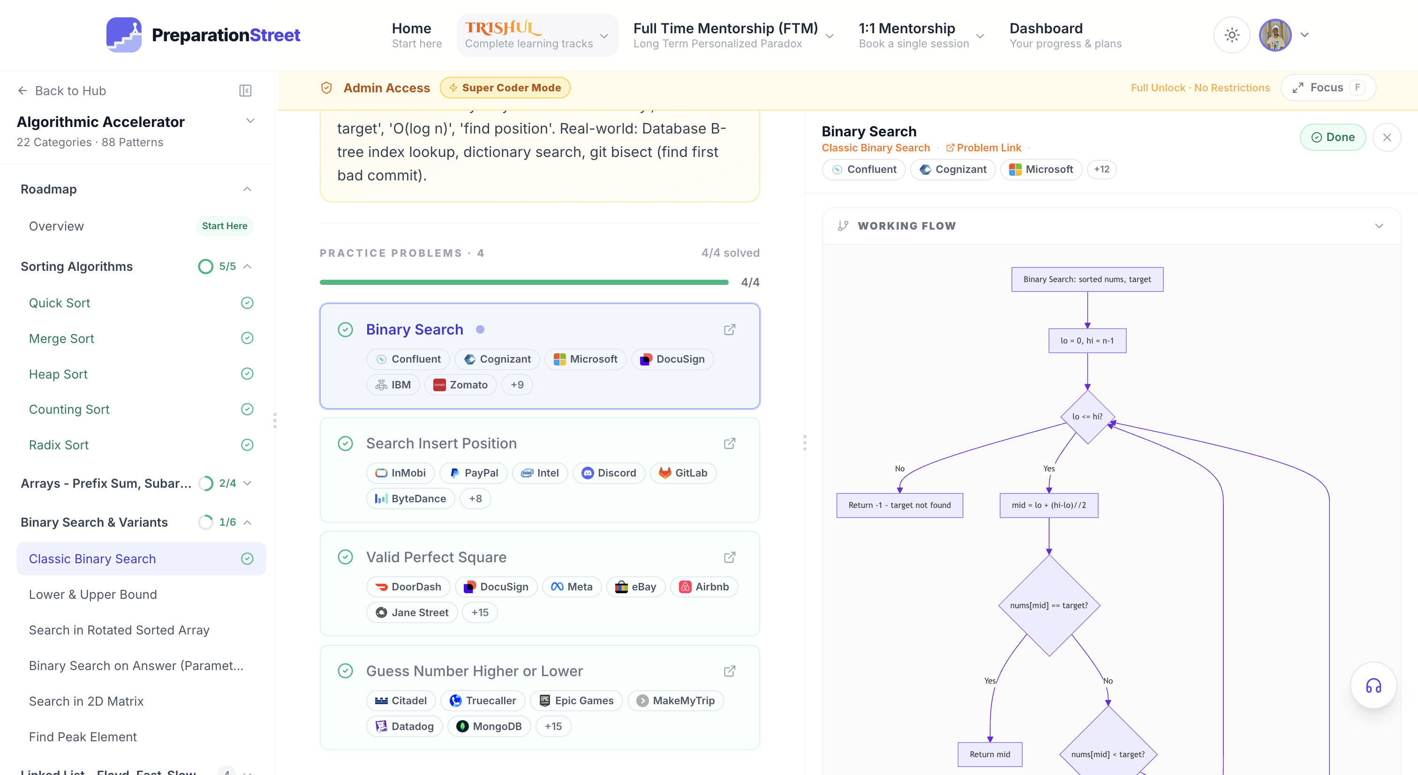Click the headphones support floating button
Screen dimensions: 1418x775
[1373, 686]
